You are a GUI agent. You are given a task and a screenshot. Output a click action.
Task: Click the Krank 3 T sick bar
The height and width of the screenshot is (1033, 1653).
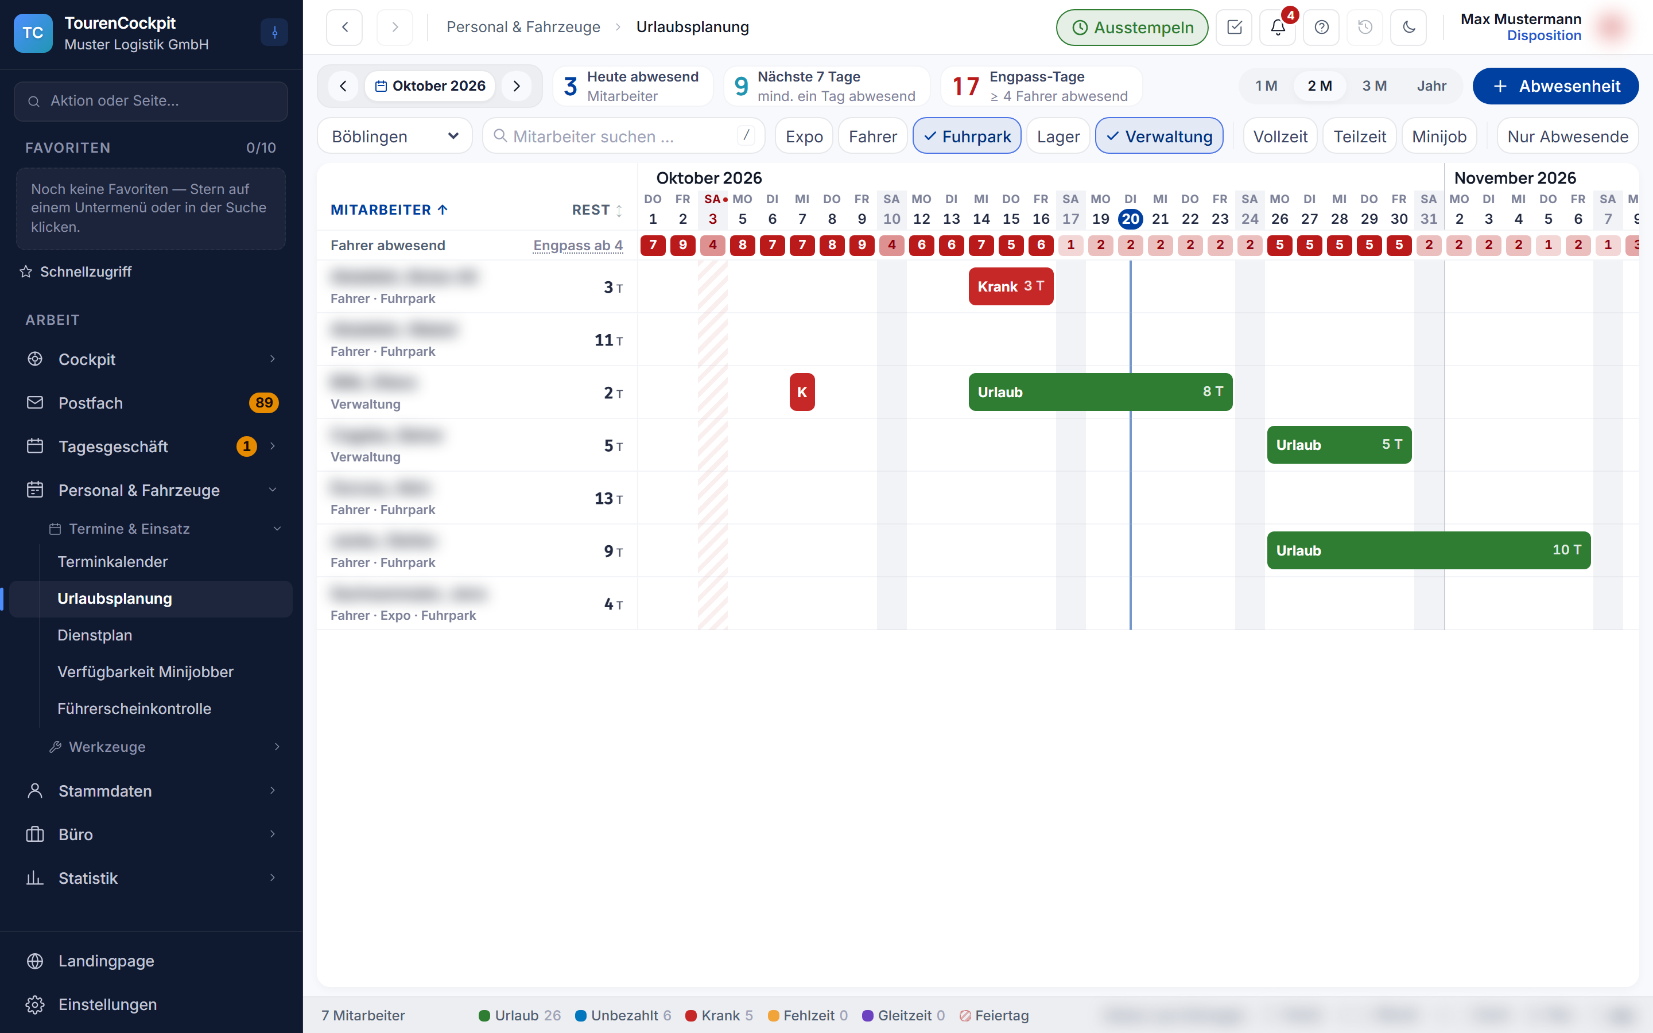click(1011, 286)
